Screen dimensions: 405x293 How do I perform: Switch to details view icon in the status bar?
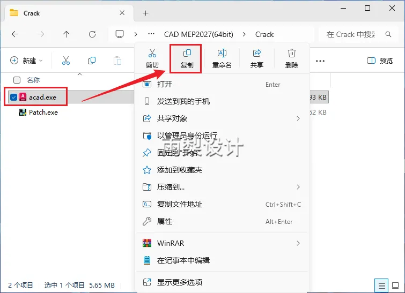pyautogui.click(x=381, y=286)
